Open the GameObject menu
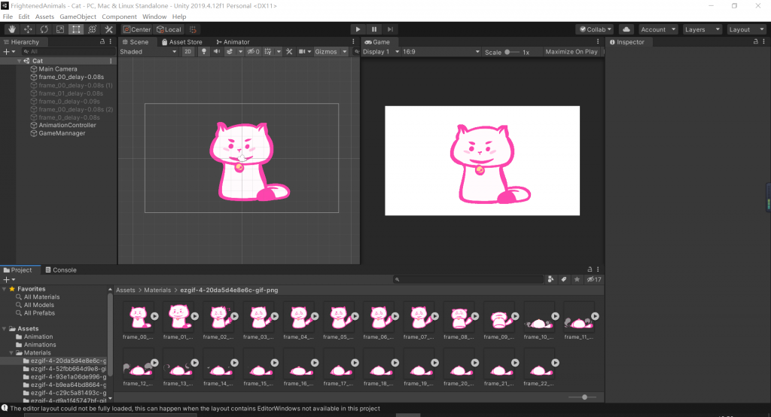The image size is (771, 417). click(x=78, y=17)
